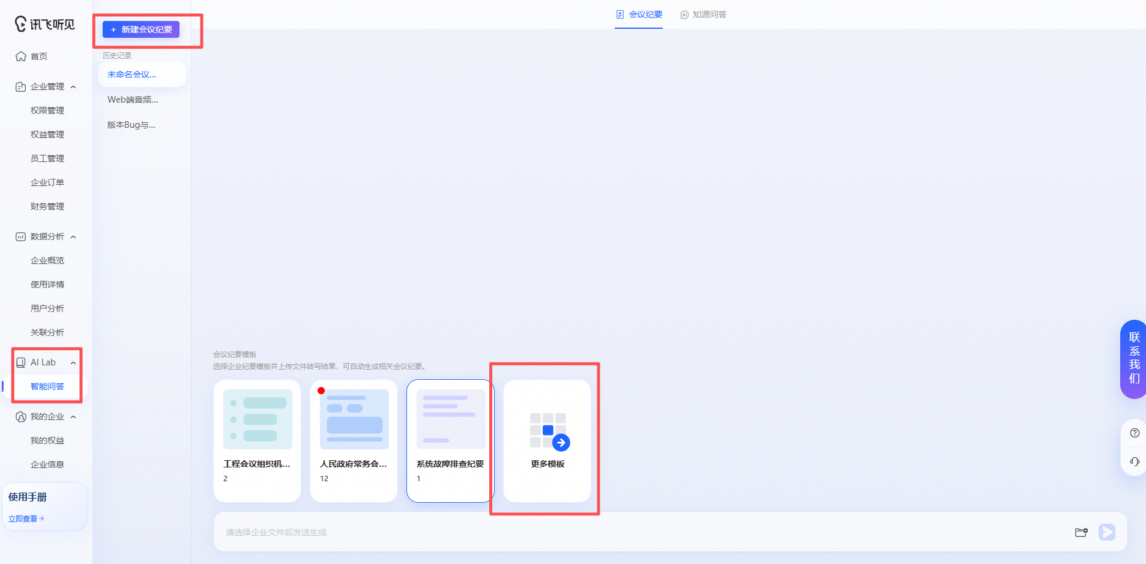Open the 首页 home icon
The image size is (1146, 564).
pos(21,56)
